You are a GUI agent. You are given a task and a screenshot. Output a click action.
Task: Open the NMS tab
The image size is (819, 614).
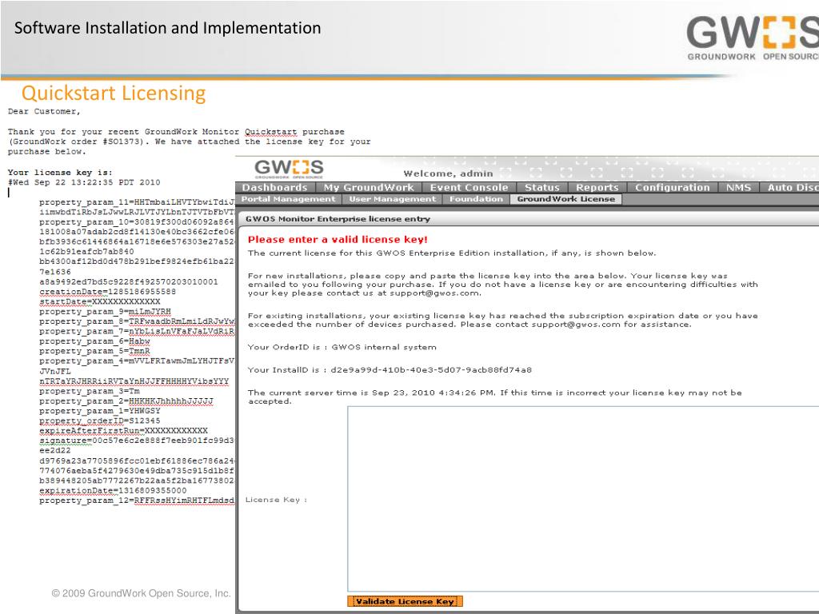pyautogui.click(x=738, y=187)
